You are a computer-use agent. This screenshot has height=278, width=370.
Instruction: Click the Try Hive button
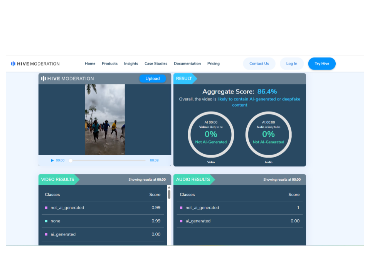[322, 64]
